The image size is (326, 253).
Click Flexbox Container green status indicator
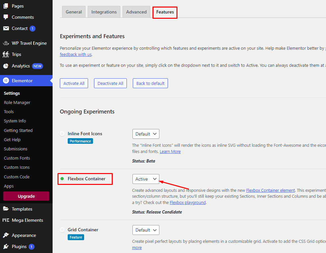tap(62, 179)
